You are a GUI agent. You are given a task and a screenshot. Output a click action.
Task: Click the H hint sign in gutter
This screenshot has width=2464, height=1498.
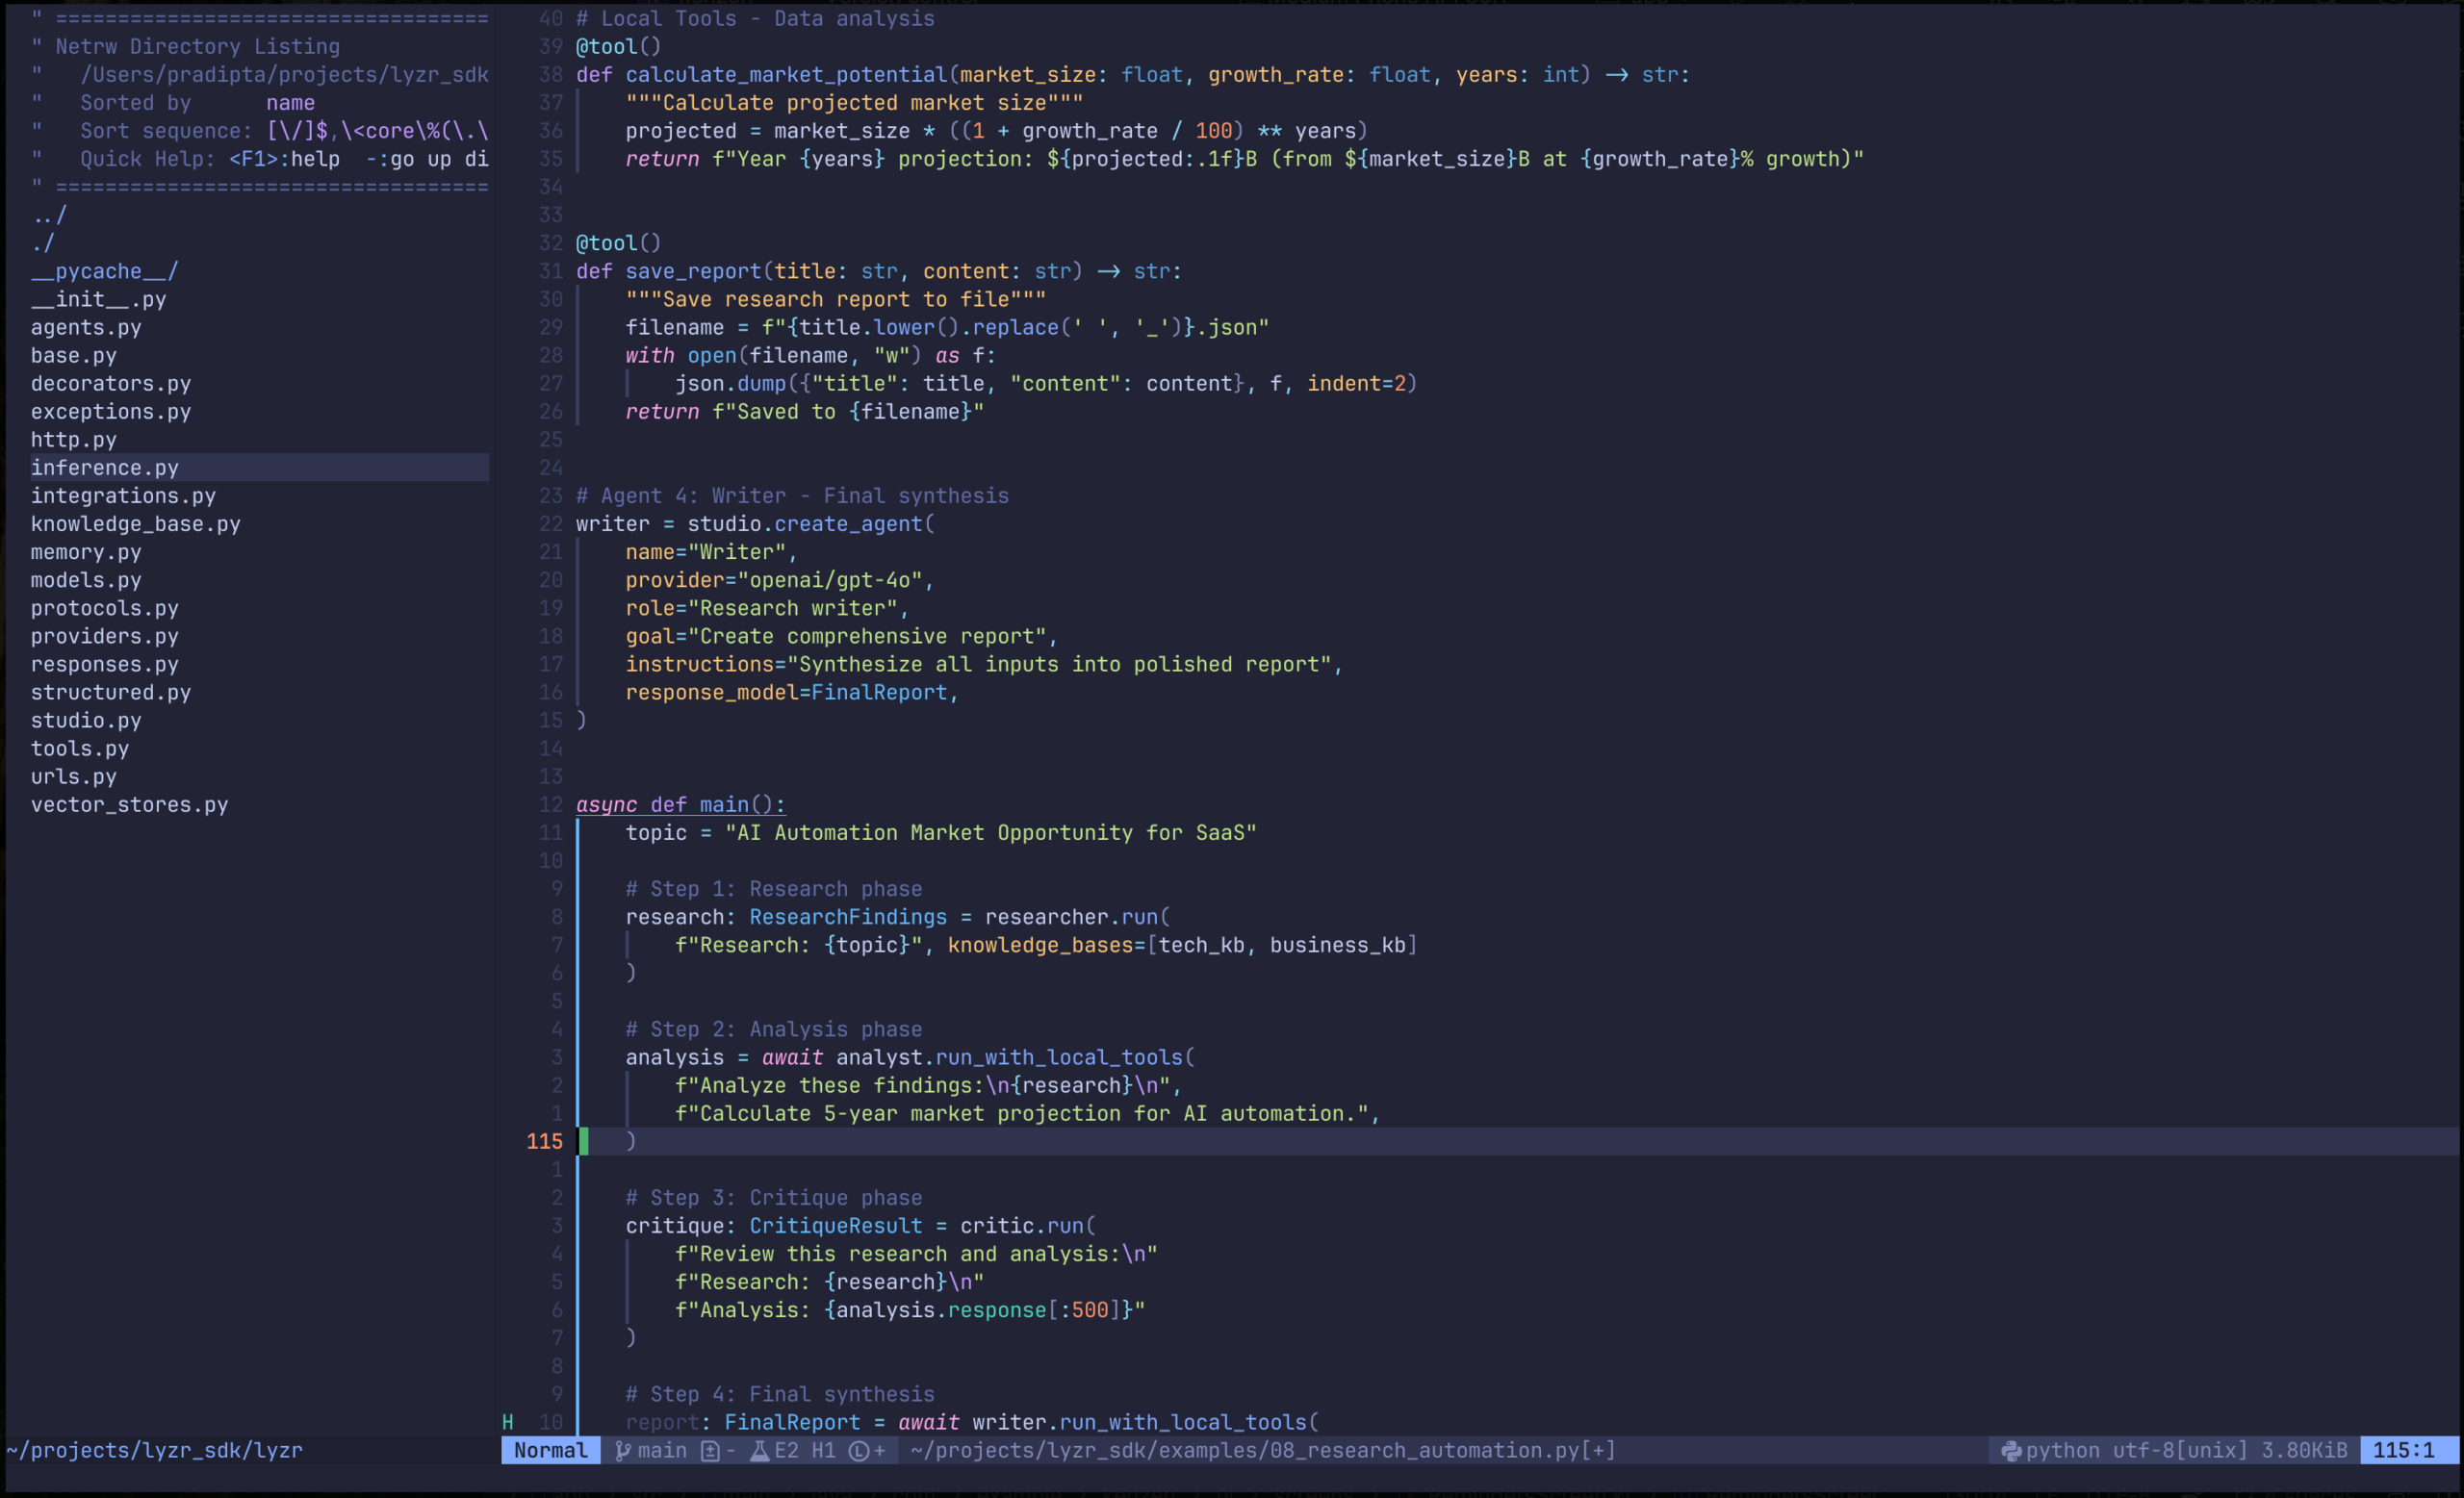pyautogui.click(x=508, y=1422)
